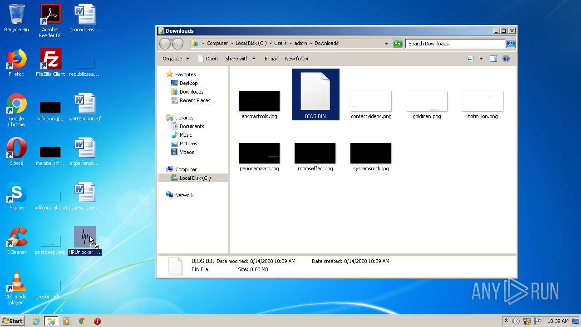
Task: Click the New folder button
Action: tap(297, 59)
